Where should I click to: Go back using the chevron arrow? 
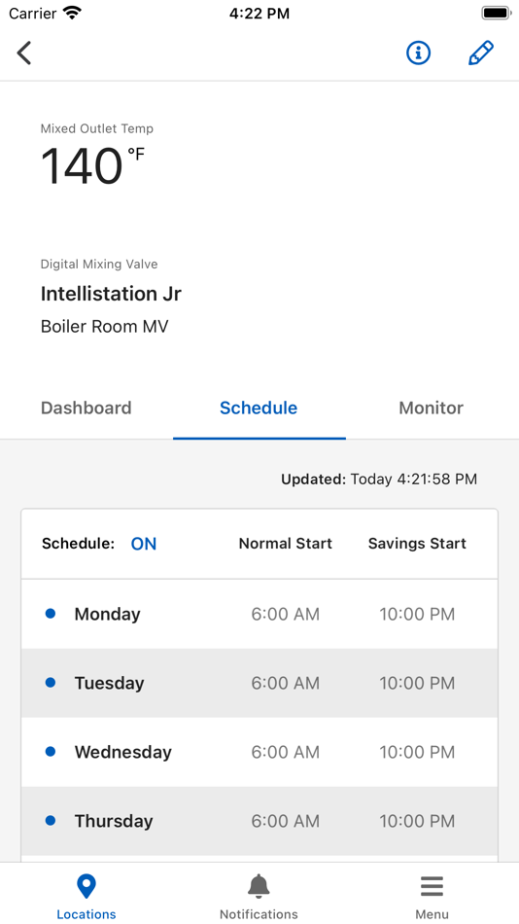coord(24,53)
